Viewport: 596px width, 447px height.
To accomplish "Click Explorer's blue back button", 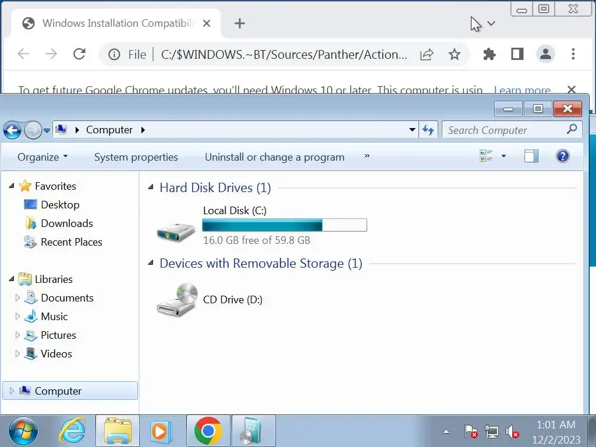I will 12,130.
